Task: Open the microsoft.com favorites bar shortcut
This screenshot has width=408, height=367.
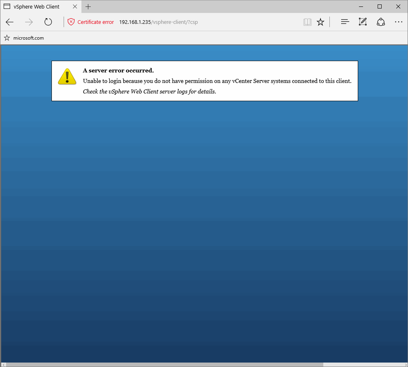Action: pos(27,38)
